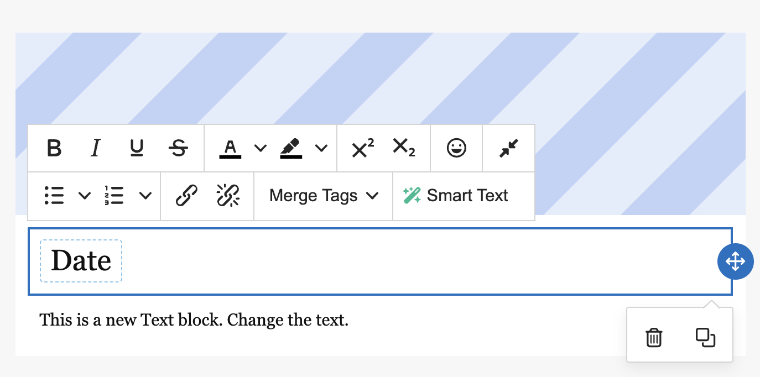Viewport: 760px width, 377px height.
Task: Click the text color icon
Action: [230, 148]
